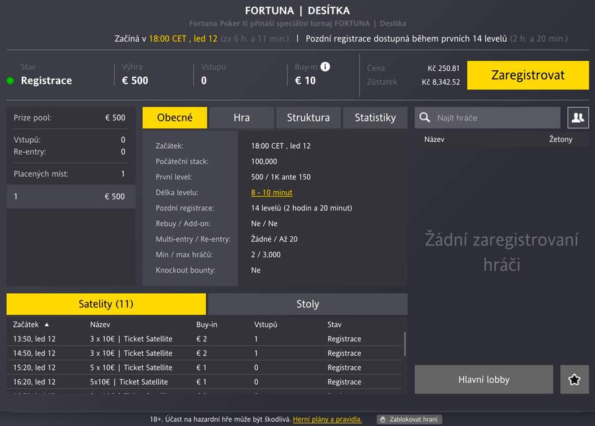This screenshot has height=426, width=595.
Task: Select the 15:20, led 12 satellite row
Action: 205,368
